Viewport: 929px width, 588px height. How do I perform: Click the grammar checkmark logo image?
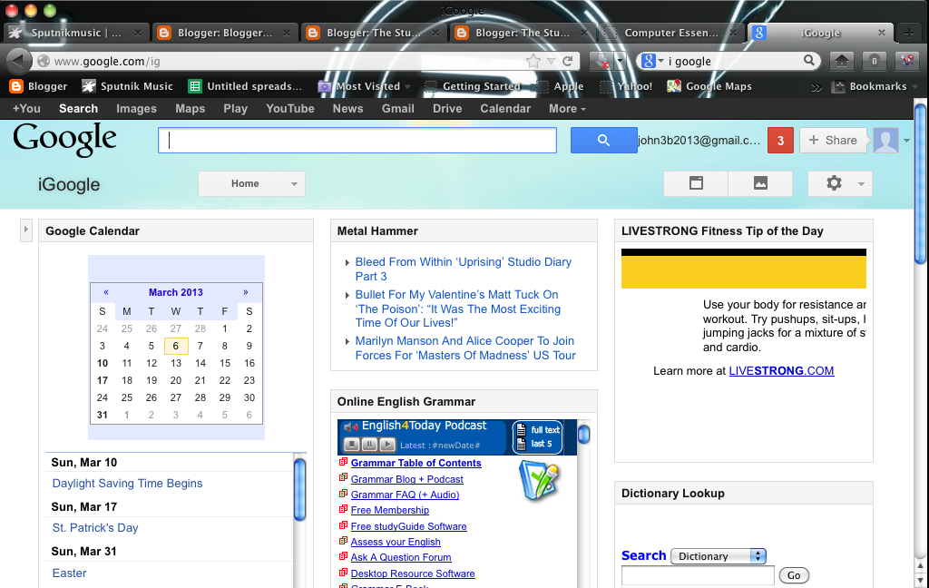click(540, 481)
